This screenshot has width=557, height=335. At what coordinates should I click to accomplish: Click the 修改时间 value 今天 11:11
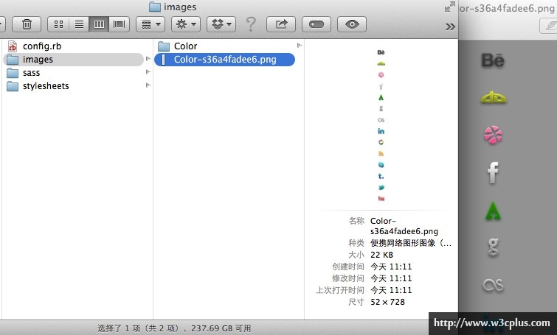click(x=391, y=278)
